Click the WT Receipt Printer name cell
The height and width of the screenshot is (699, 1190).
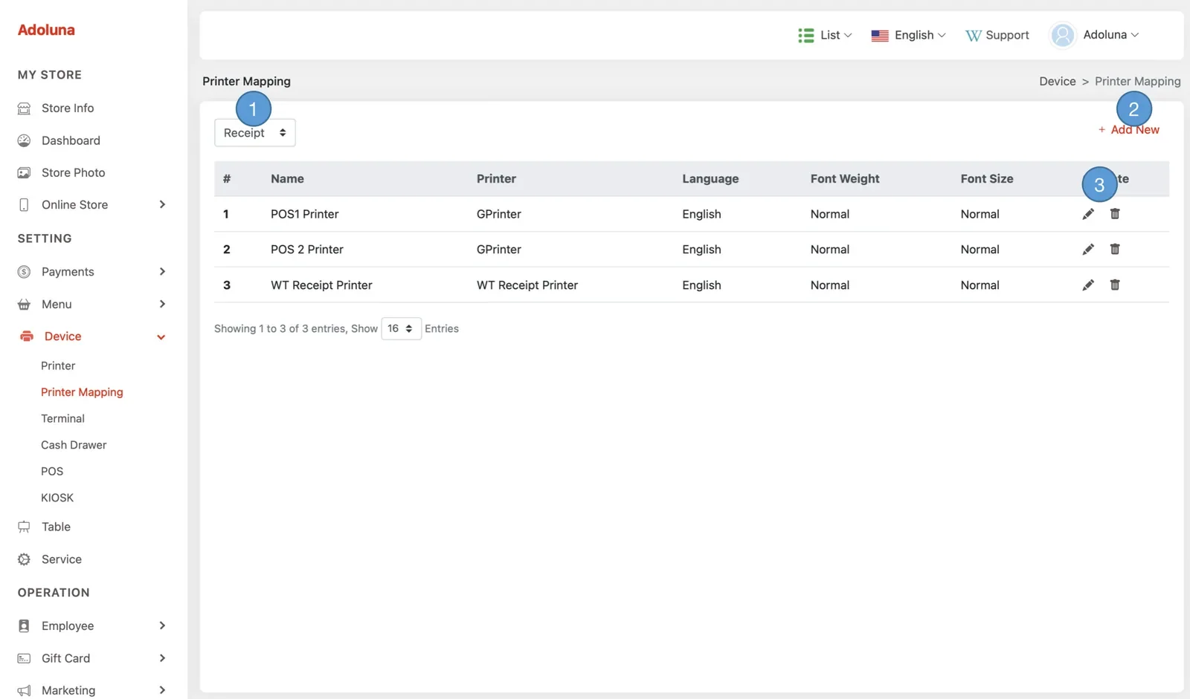click(x=321, y=285)
